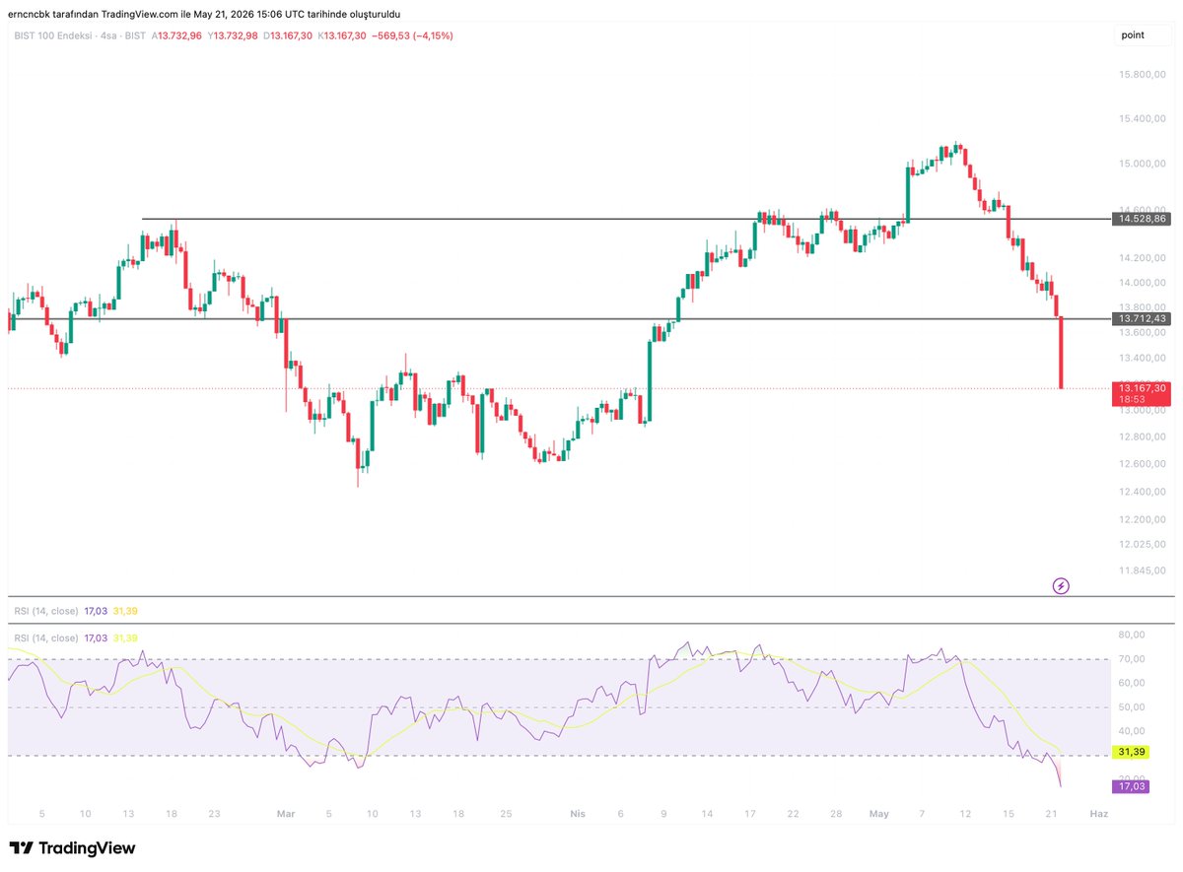This screenshot has width=1183, height=872.
Task: Click the high value Y13.732,98
Action: click(x=233, y=35)
